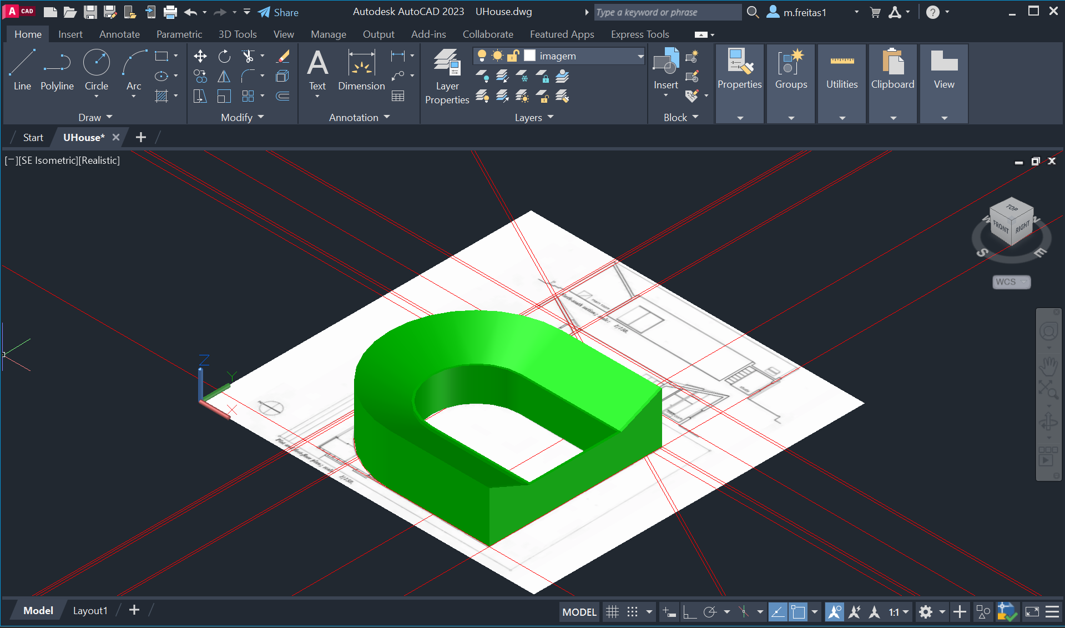
Task: Click the MODEL space button
Action: tap(579, 612)
